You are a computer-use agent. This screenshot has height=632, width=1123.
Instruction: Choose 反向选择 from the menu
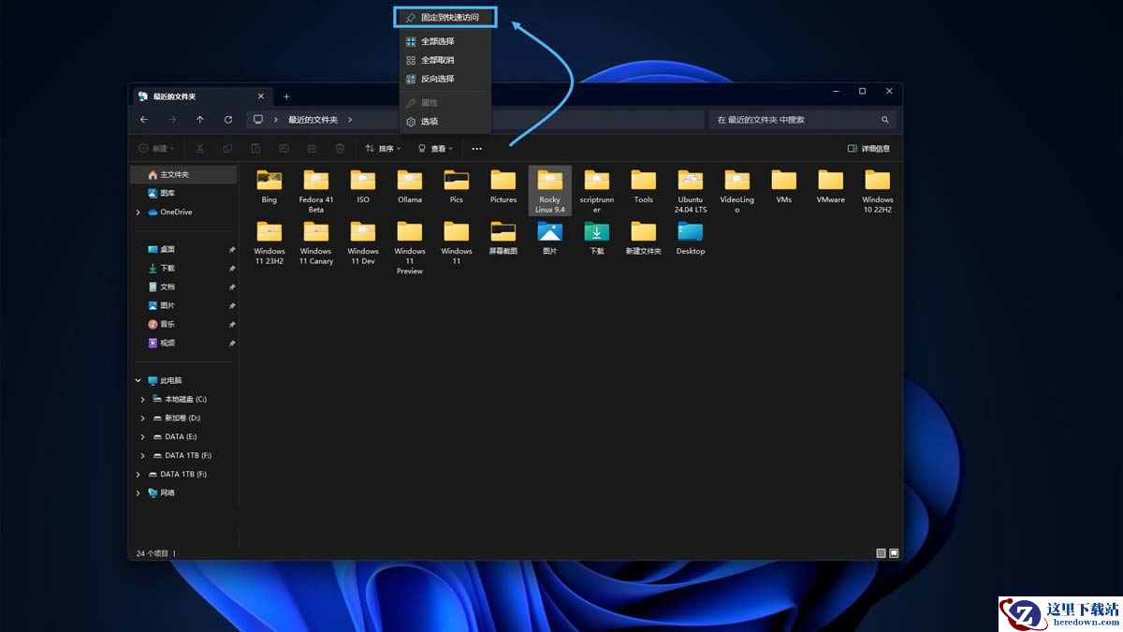445,79
